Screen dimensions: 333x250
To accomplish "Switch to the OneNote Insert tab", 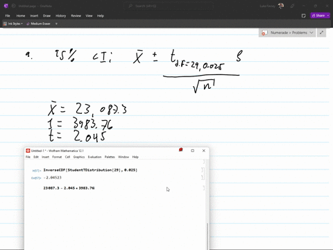I will tap(34, 16).
